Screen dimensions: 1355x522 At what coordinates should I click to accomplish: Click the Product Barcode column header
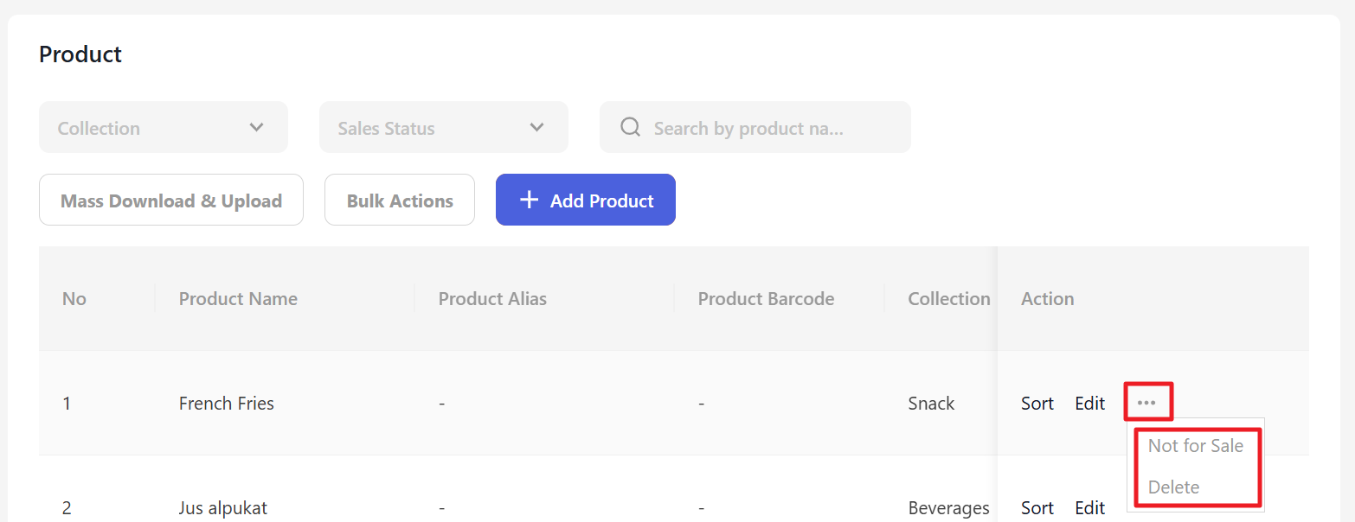766,299
